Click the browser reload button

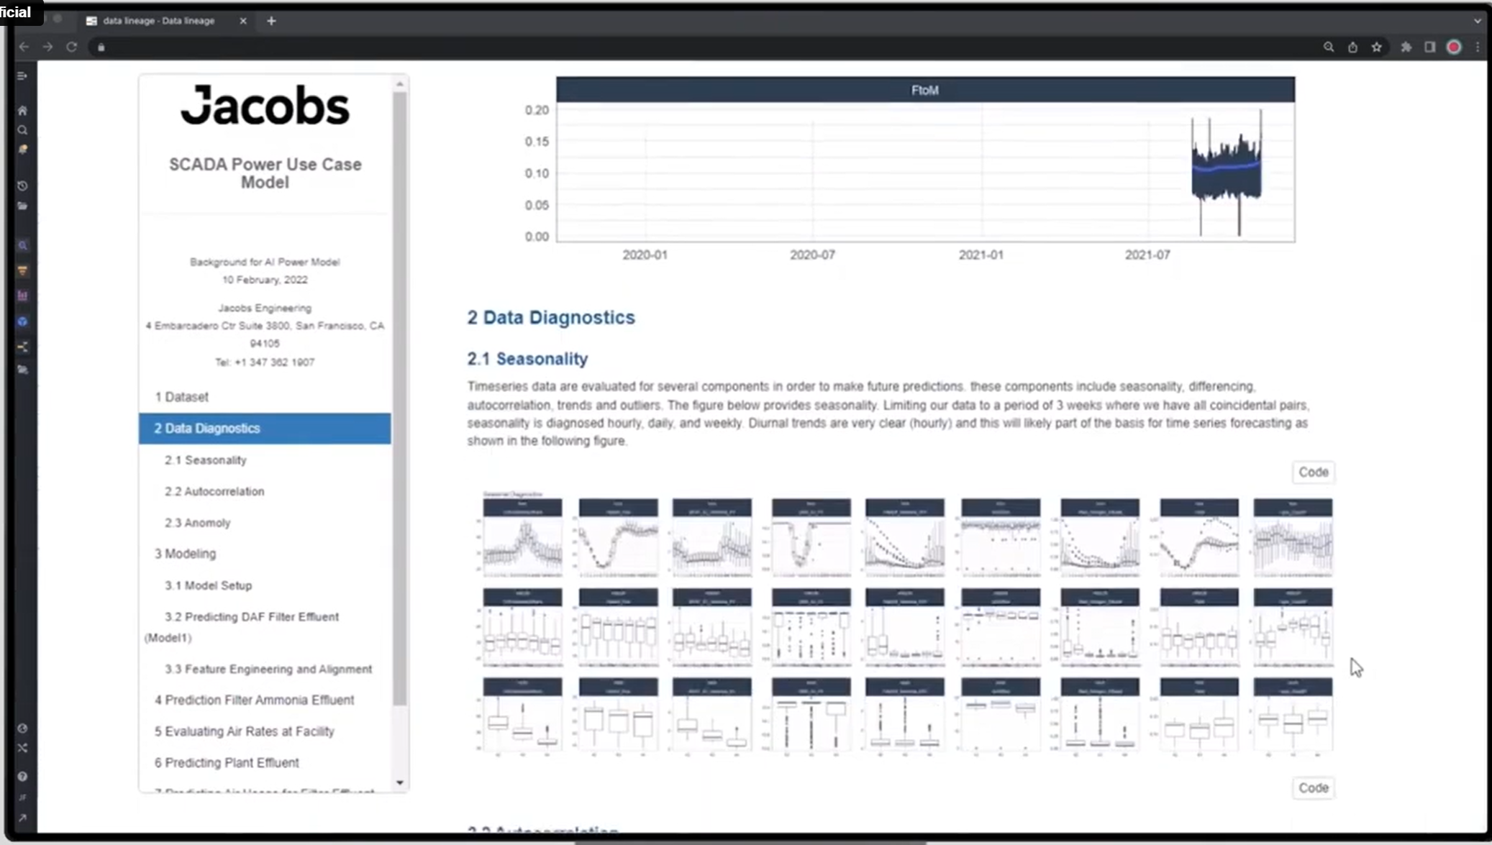[x=71, y=47]
